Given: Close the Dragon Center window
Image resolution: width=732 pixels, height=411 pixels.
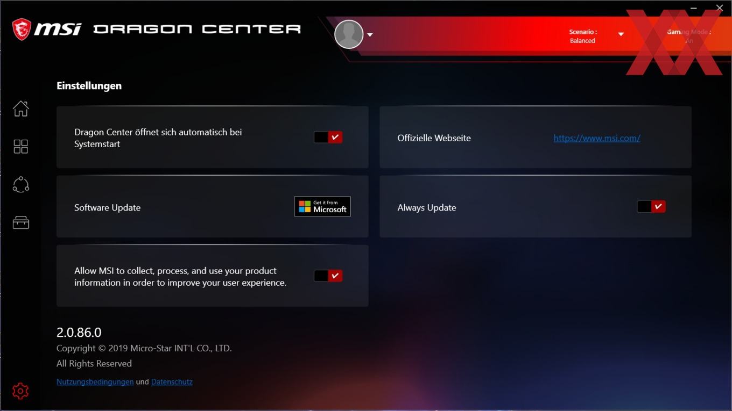Looking at the screenshot, I should tap(720, 8).
